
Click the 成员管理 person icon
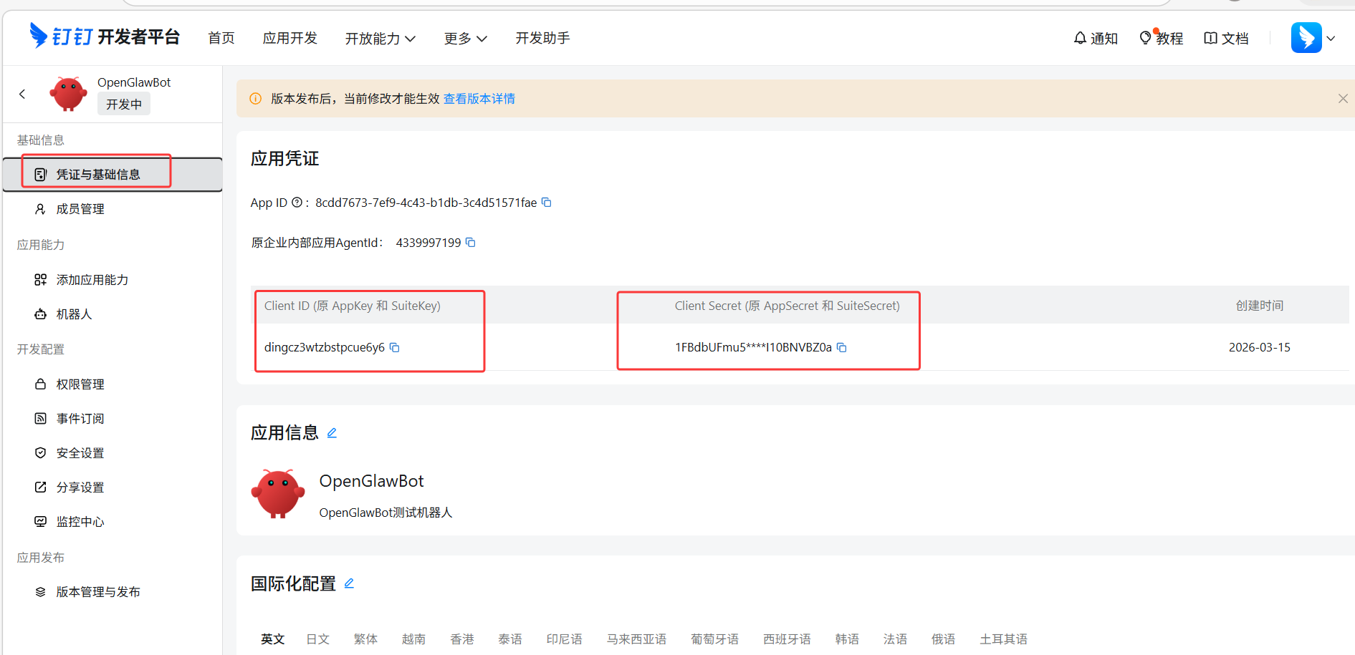tap(41, 209)
